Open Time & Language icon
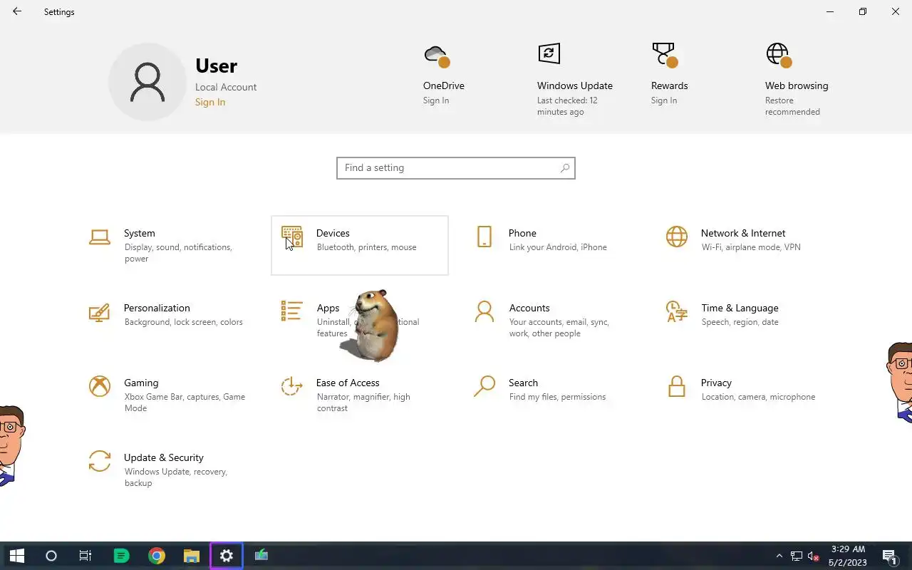This screenshot has width=912, height=570. [677, 311]
